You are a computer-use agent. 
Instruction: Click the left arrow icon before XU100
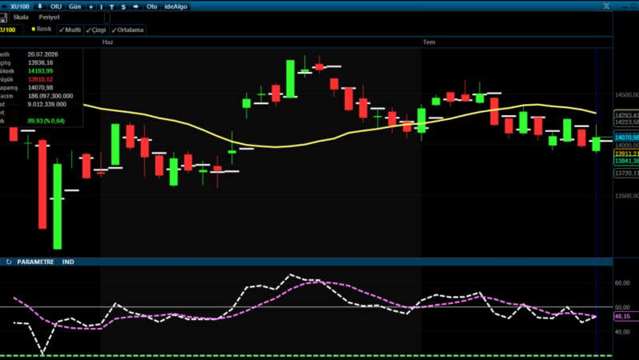pos(4,6)
